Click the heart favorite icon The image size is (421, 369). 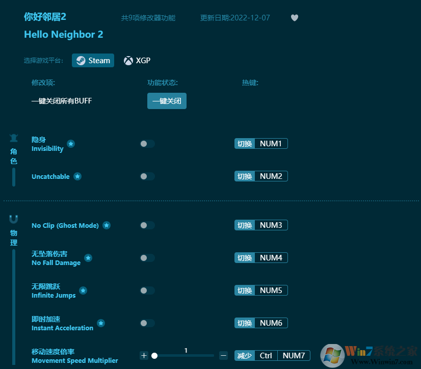pyautogui.click(x=295, y=18)
